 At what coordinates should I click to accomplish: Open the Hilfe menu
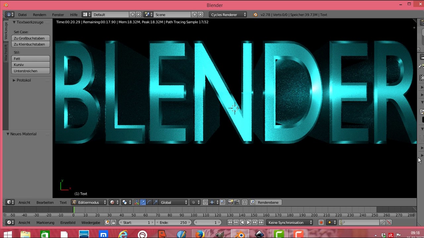pos(74,15)
